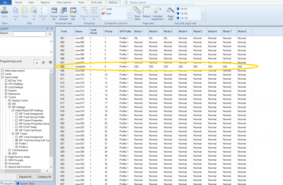Image resolution: width=283 pixels, height=185 pixels.
Task: Click the search magnifier in EasyEdit
Action: point(50,34)
